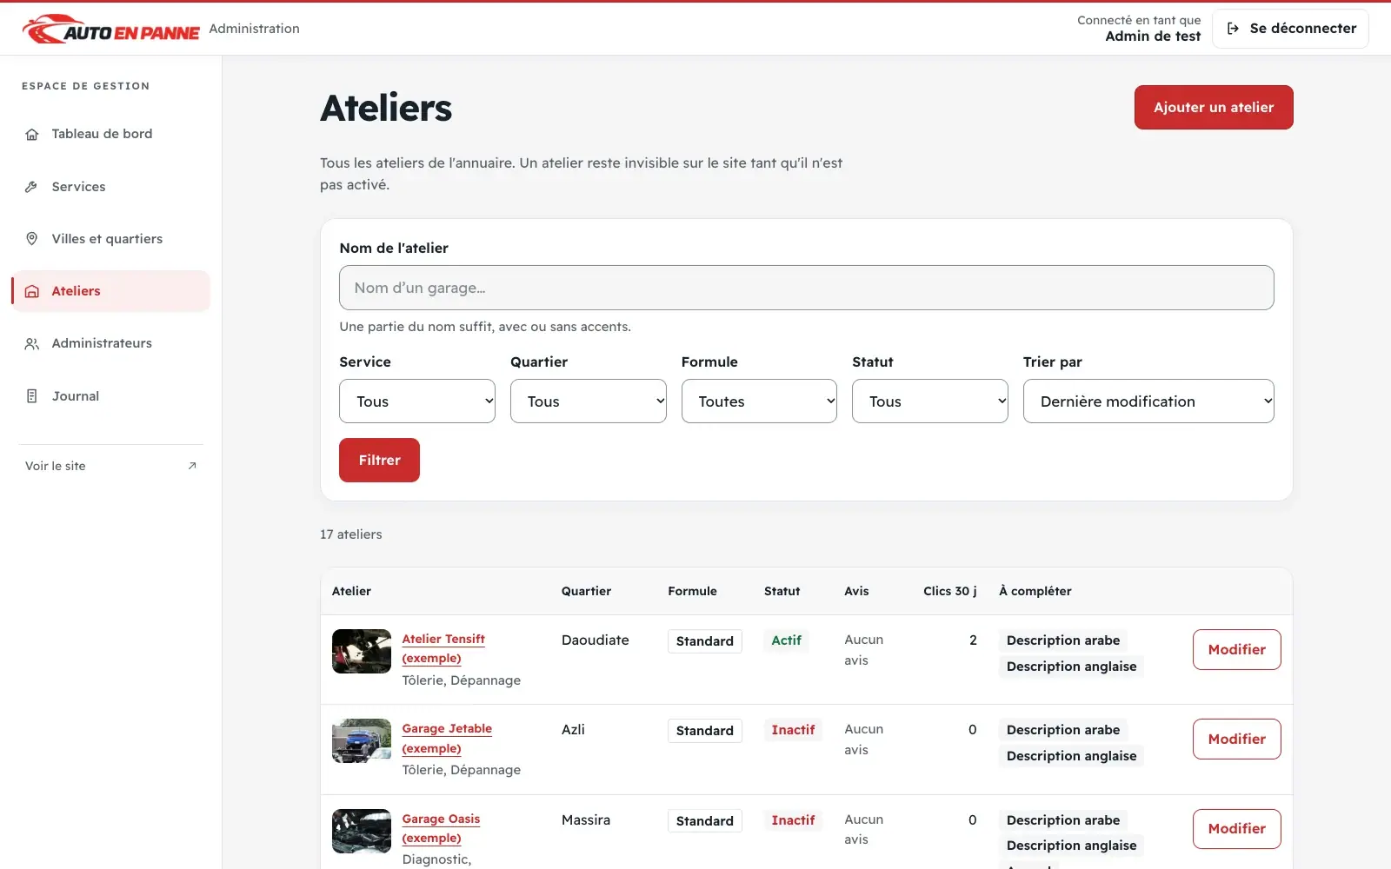Open the Garage Jetable (exemple) link
Image resolution: width=1391 pixels, height=869 pixels.
447,739
